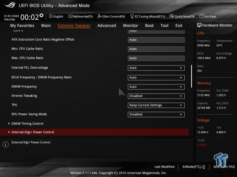Open the Monitor tab
Screen dimensions: 237x177
131,26
